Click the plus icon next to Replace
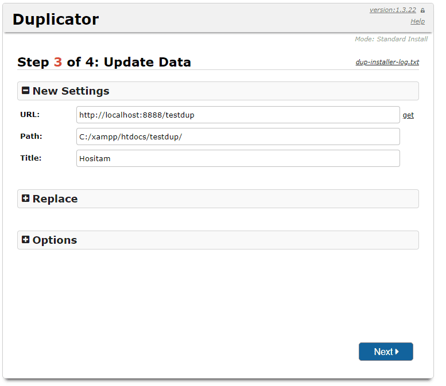Viewport: 446px width, 386px height. pos(25,198)
